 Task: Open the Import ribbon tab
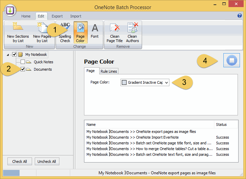[x=76, y=16]
